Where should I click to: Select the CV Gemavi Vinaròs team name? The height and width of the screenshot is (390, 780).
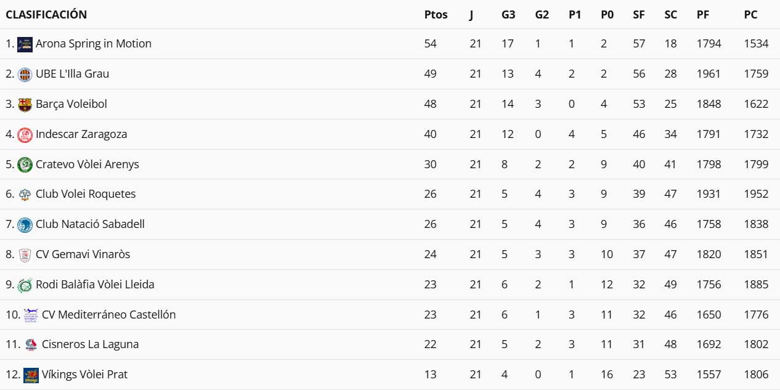[x=83, y=254]
